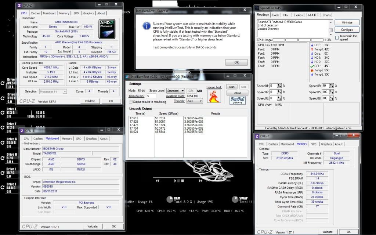The width and height of the screenshot is (376, 235).
Task: Click the SpeedFan title bar icon
Action: point(257,8)
